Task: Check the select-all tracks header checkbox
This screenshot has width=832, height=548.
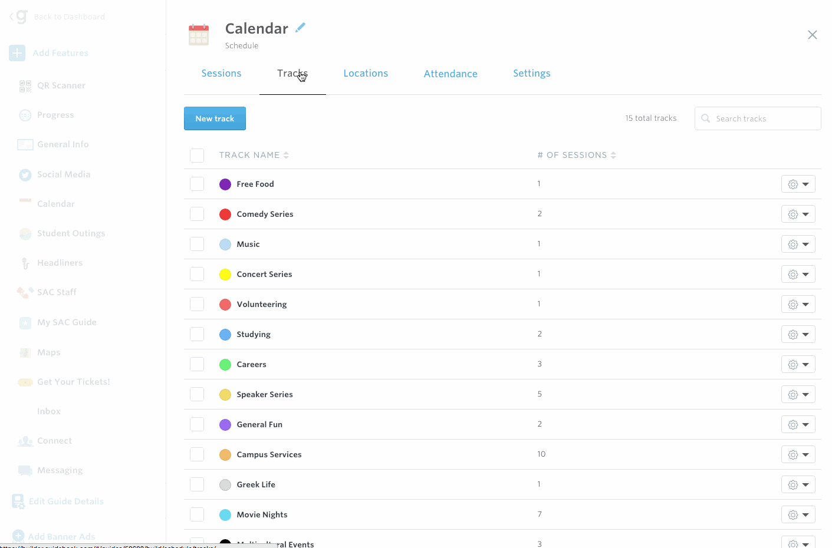Action: [197, 156]
